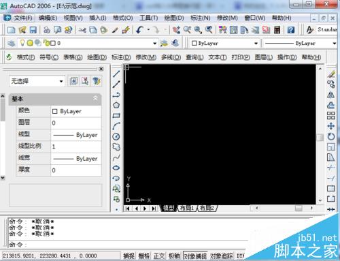This screenshot has height=261, width=340.
Task: Open the 视图(V) menu
Action: point(73,18)
